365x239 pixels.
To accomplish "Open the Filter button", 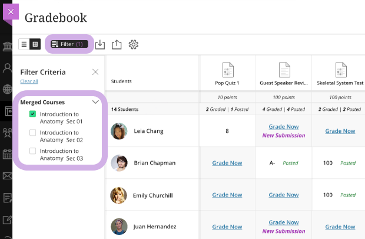I will click(x=69, y=44).
